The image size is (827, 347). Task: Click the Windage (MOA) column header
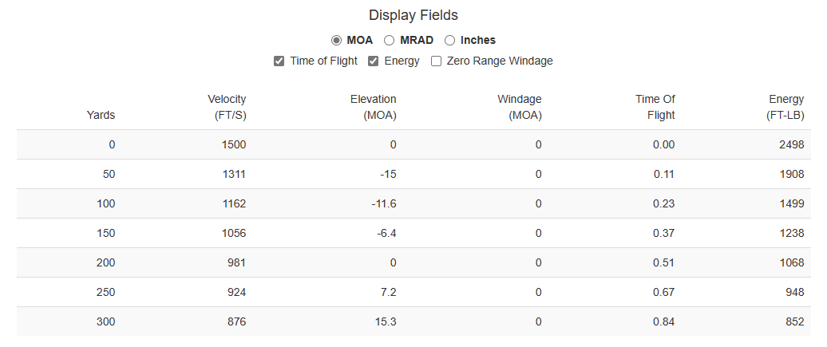[x=519, y=107]
